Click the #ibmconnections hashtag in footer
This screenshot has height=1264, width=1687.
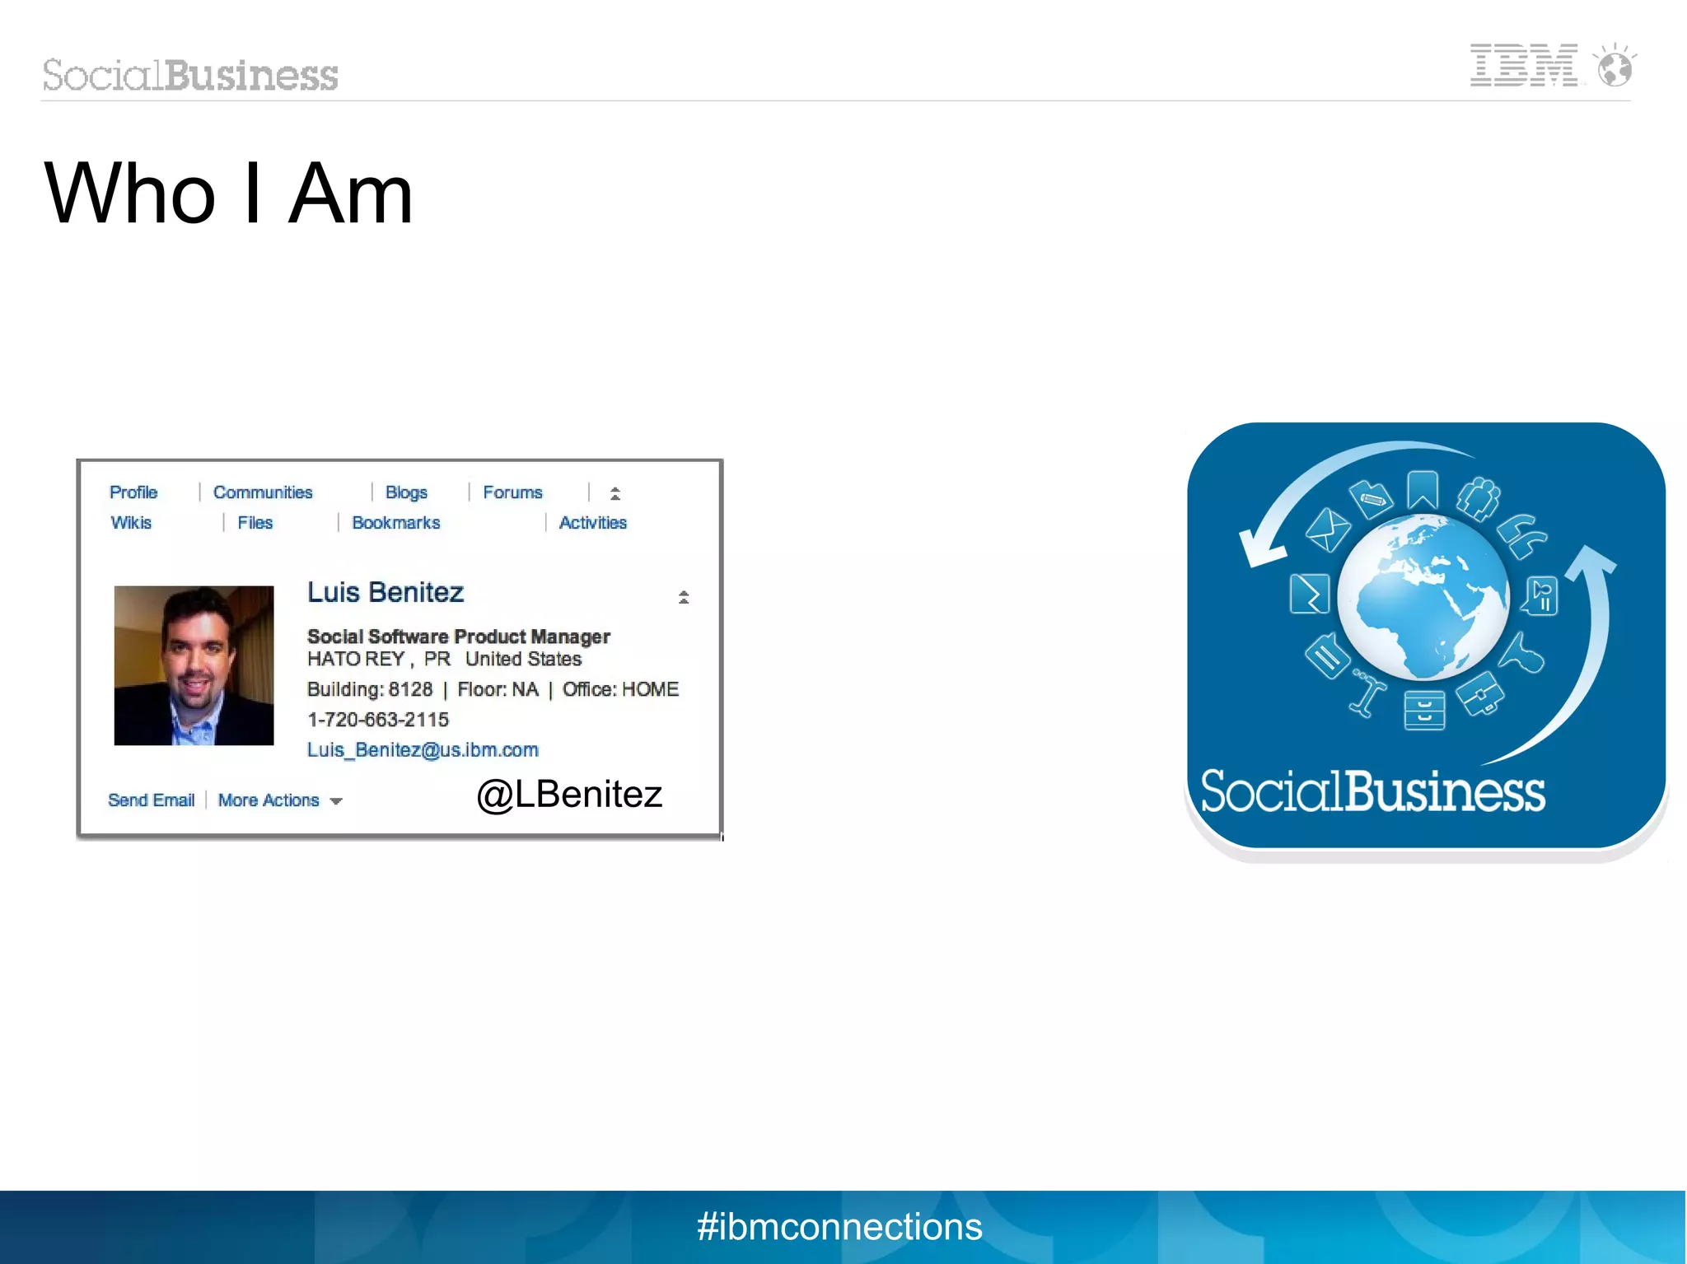pyautogui.click(x=839, y=1227)
